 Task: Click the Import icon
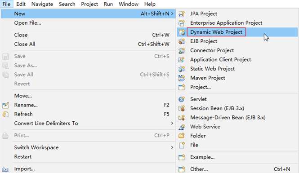(x=5, y=169)
